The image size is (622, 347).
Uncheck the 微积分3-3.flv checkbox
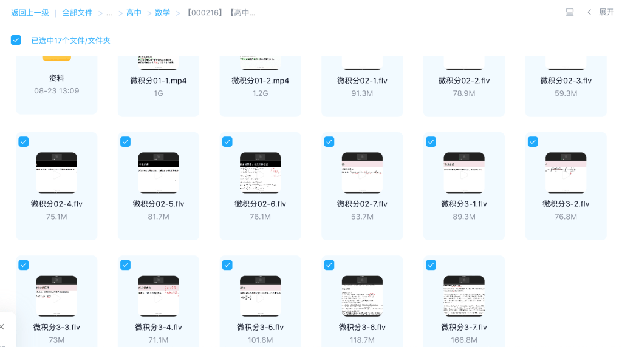(24, 265)
